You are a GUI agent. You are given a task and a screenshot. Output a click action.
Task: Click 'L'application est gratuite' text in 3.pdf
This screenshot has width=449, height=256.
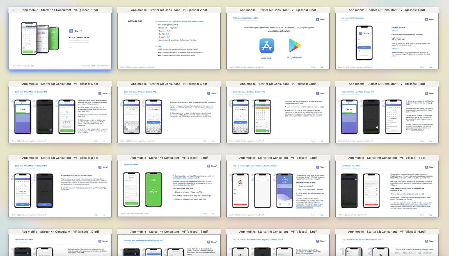click(279, 31)
